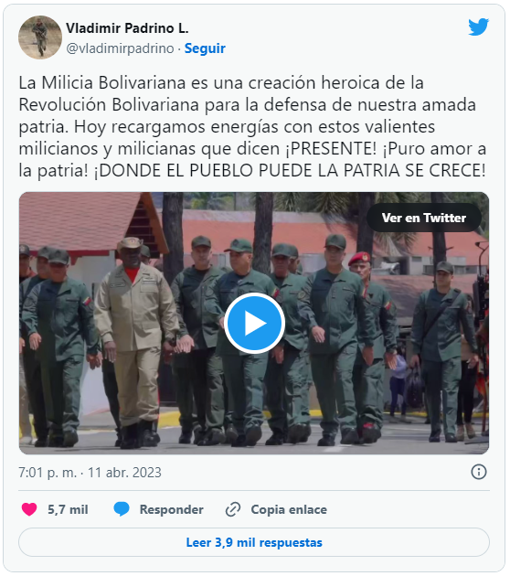
Task: Click the chain link copy icon
Action: 233,509
